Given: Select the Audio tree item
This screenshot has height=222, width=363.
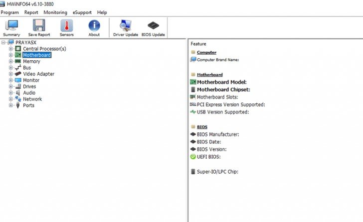Looking at the screenshot, I should 29,93.
